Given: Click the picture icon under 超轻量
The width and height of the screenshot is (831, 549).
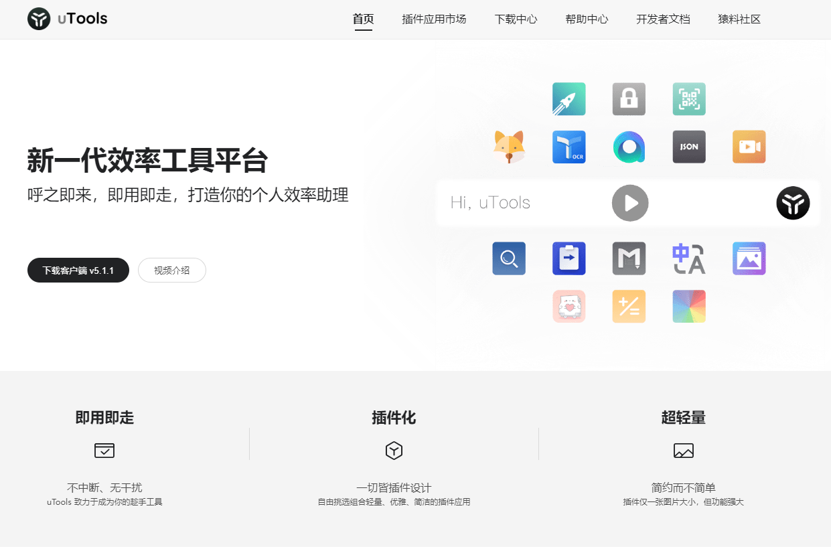Looking at the screenshot, I should click(684, 451).
